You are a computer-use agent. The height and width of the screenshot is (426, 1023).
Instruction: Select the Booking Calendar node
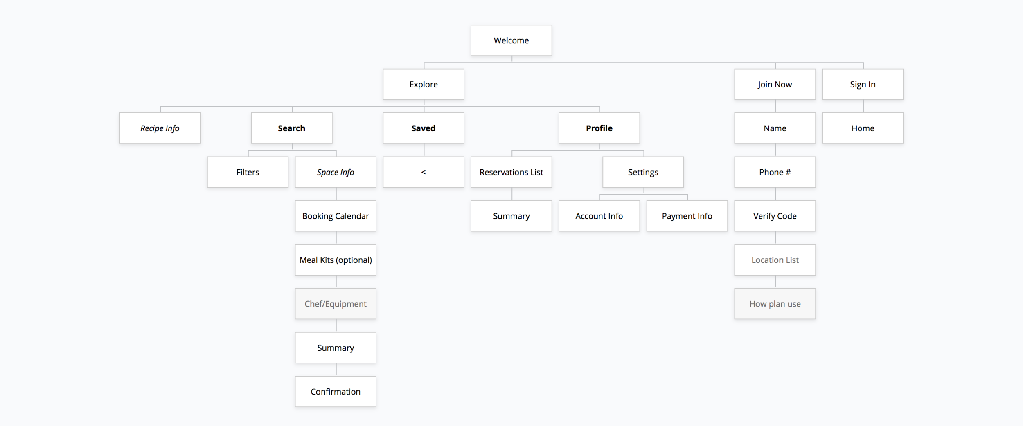tap(336, 216)
